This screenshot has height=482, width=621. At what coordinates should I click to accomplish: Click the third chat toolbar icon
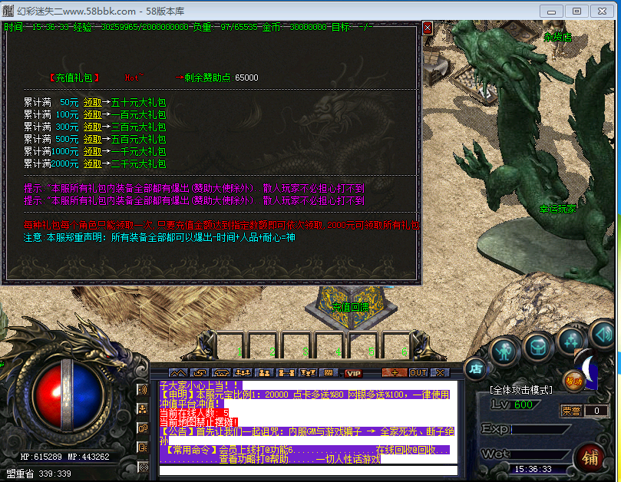tap(221, 373)
